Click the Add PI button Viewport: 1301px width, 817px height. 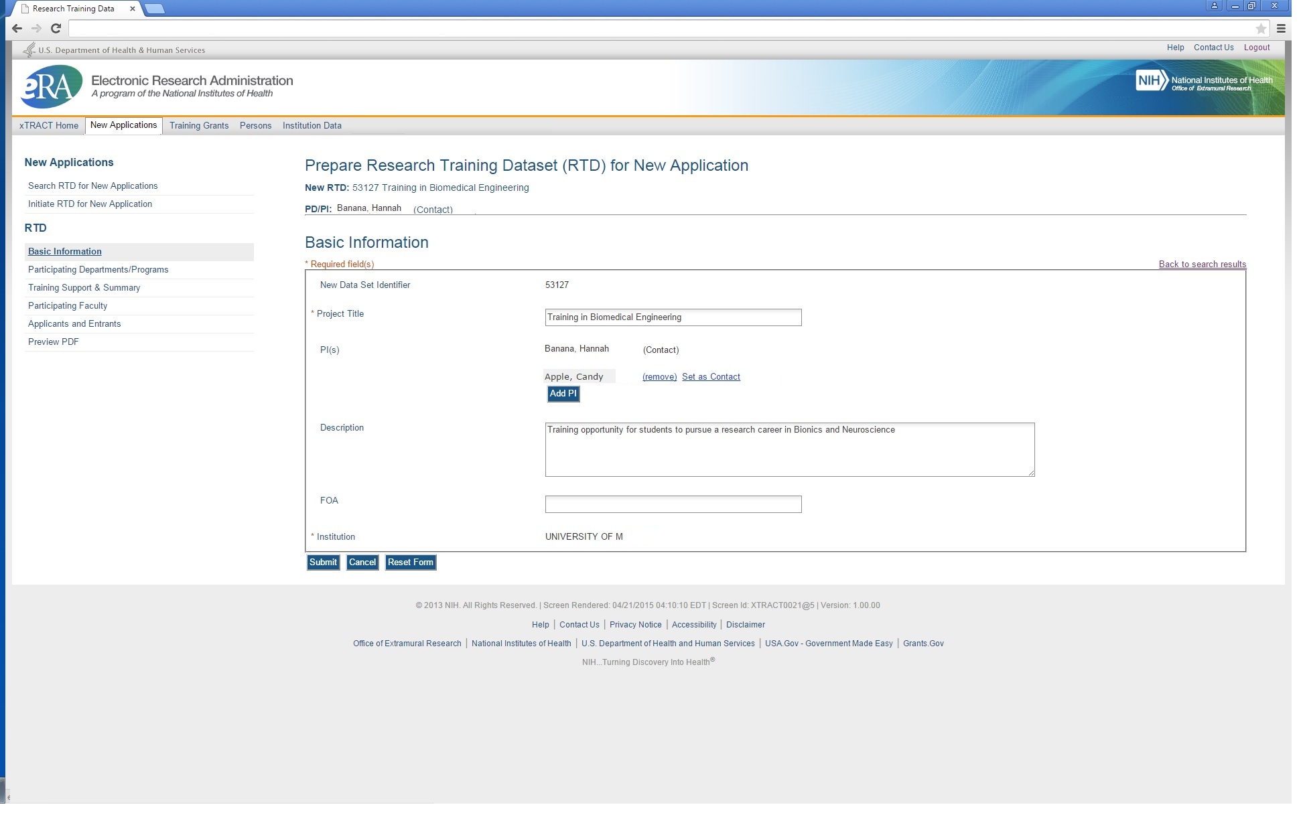click(x=563, y=394)
